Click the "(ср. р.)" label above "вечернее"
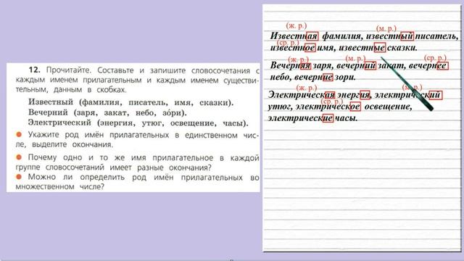464x261 pixels. (x=435, y=58)
